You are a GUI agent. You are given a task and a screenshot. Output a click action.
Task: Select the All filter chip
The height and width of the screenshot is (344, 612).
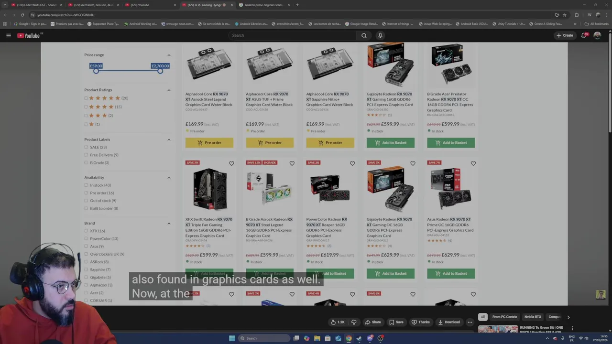click(483, 317)
